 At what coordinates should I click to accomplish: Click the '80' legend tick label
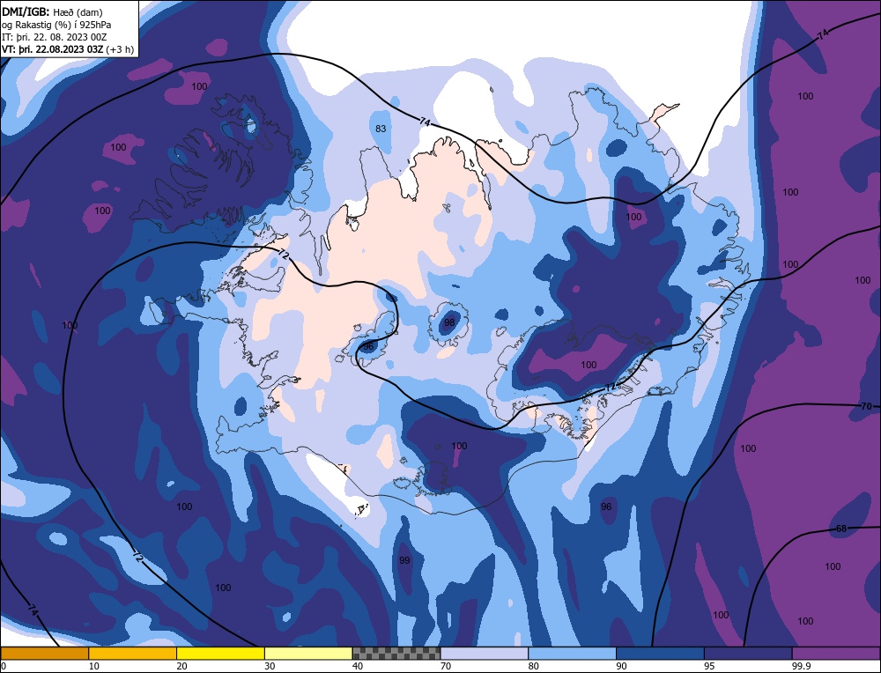[x=534, y=666]
